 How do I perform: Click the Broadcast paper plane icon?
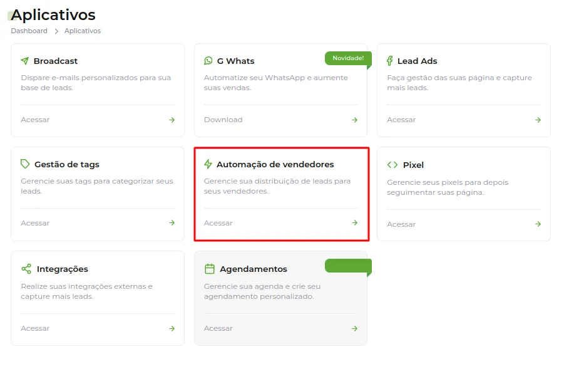[x=25, y=61]
